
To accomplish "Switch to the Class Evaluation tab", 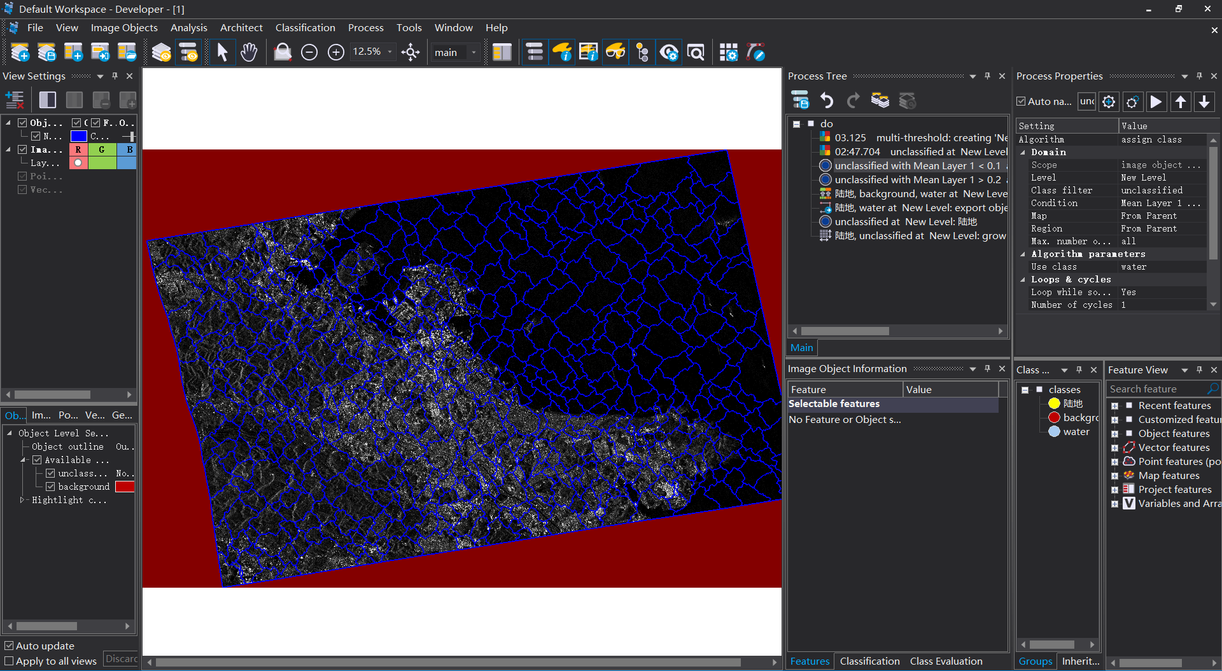I will (x=946, y=661).
